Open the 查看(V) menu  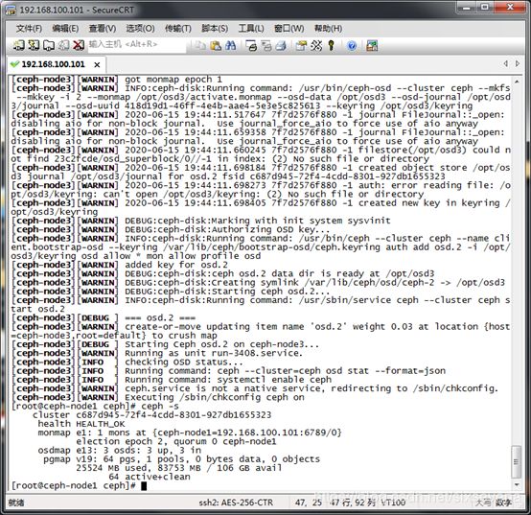click(x=103, y=29)
